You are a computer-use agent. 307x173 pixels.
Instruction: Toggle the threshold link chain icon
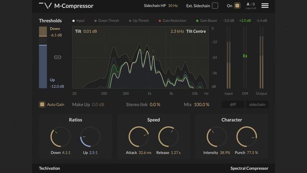(x=58, y=57)
